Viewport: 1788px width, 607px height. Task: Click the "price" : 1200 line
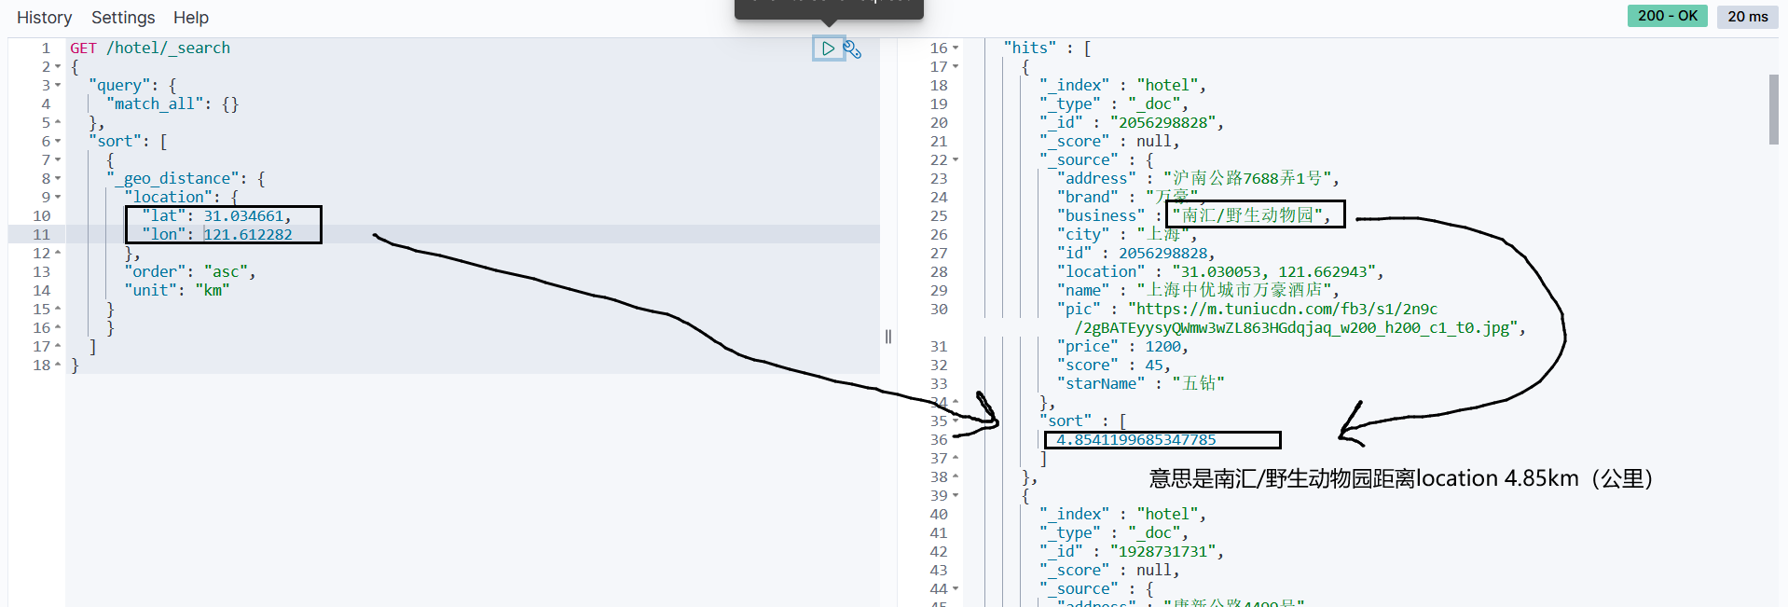coord(1122,346)
